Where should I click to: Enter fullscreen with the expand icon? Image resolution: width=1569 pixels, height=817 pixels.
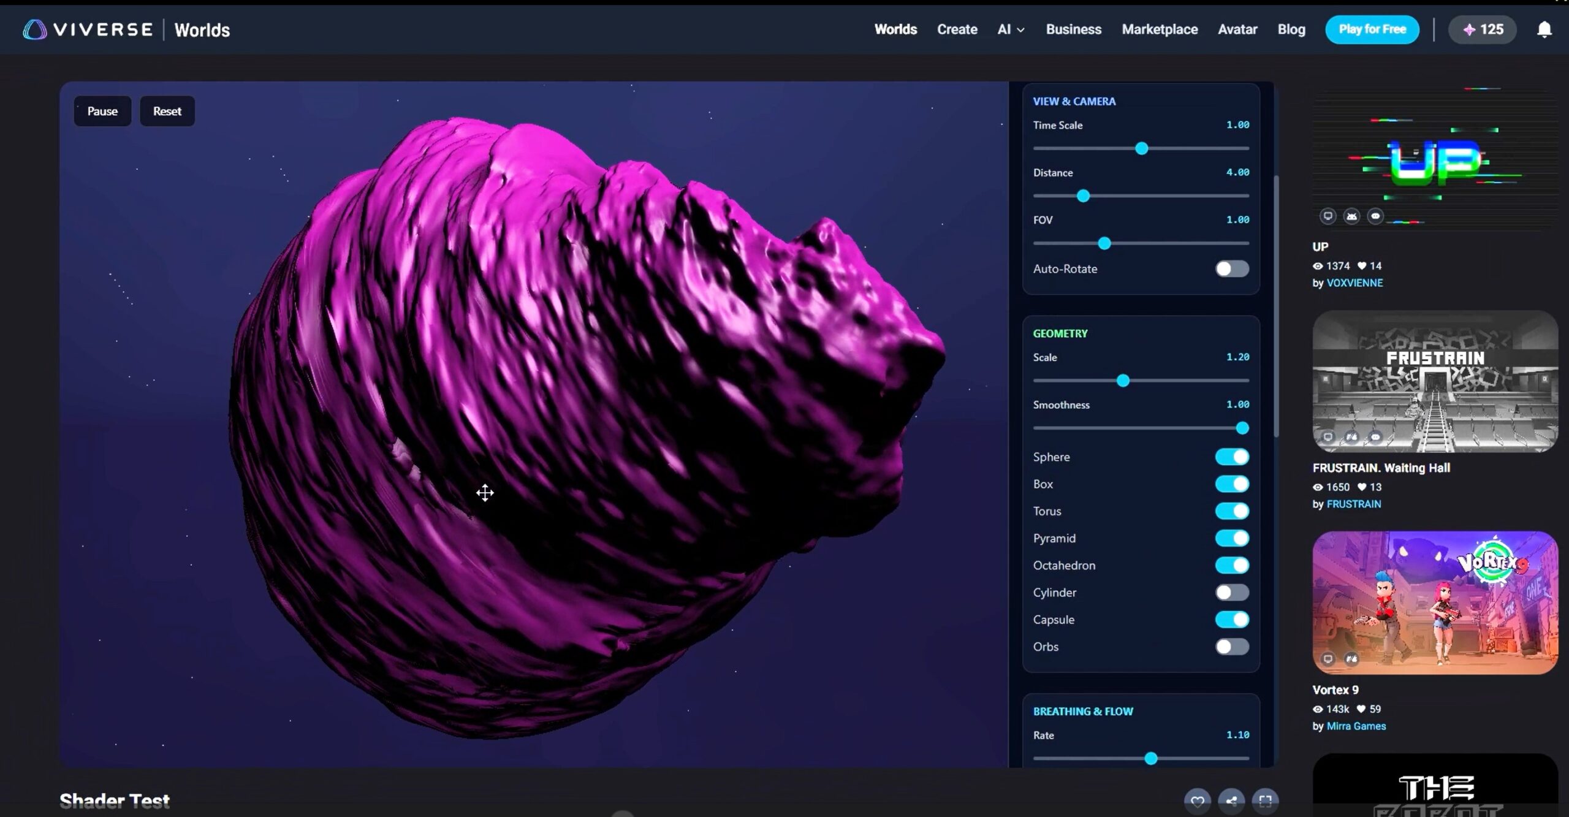[1265, 800]
